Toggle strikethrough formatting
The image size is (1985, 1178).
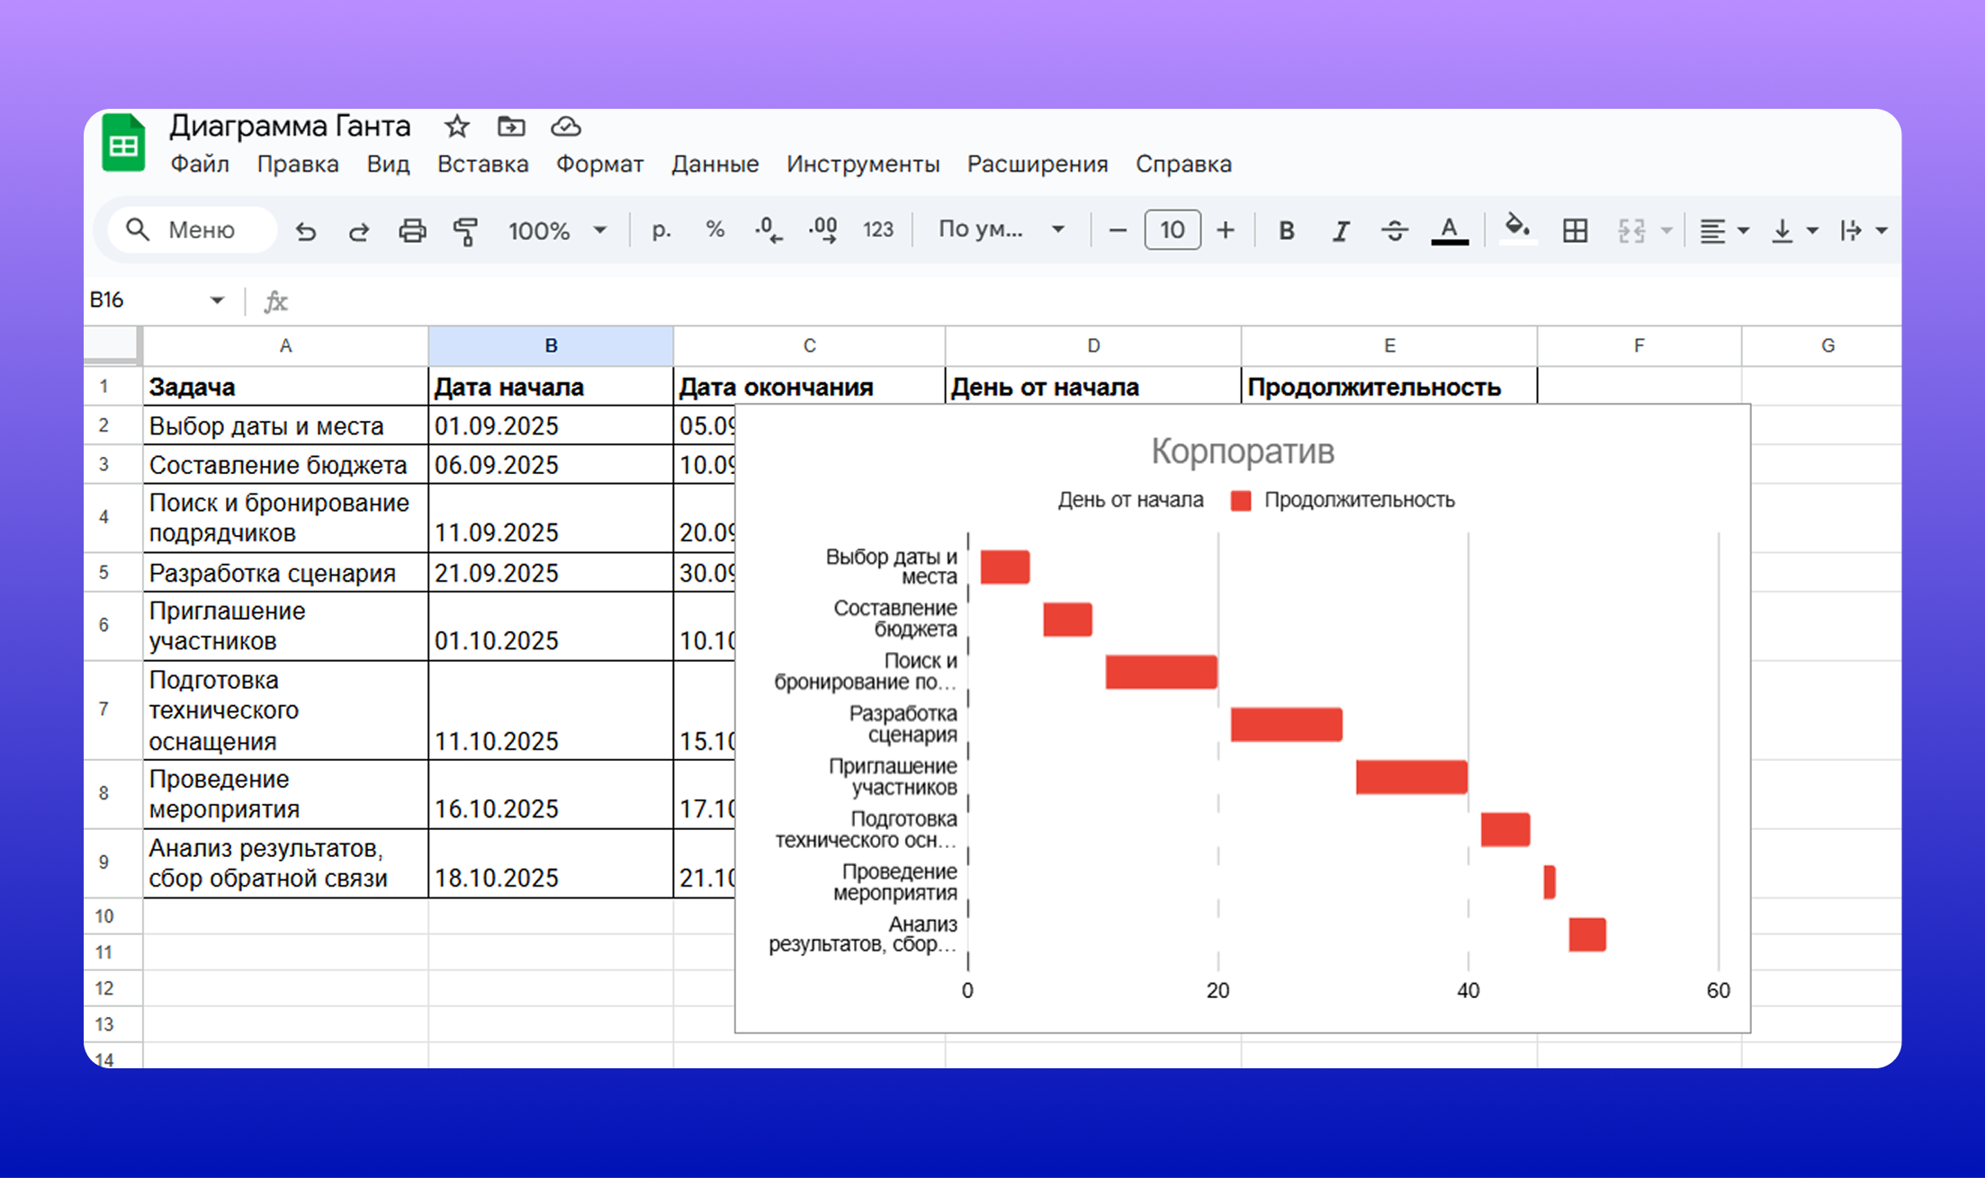click(x=1394, y=231)
